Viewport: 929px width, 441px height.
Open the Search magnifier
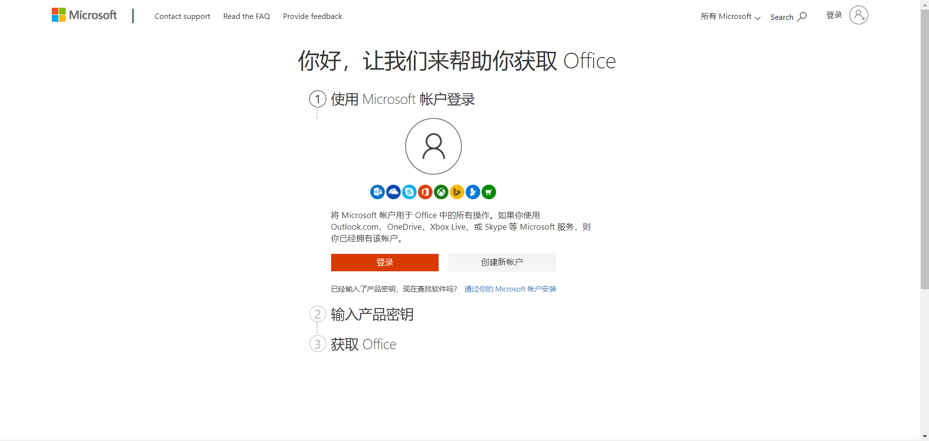(788, 16)
